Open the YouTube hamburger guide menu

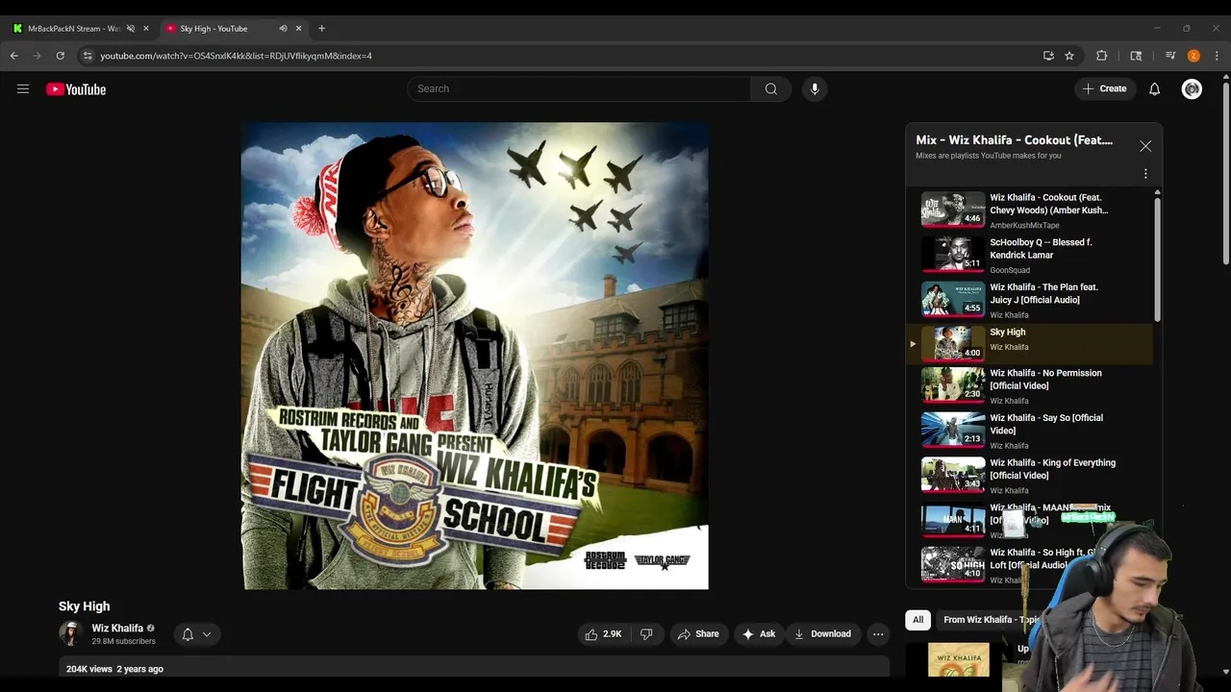(x=23, y=89)
